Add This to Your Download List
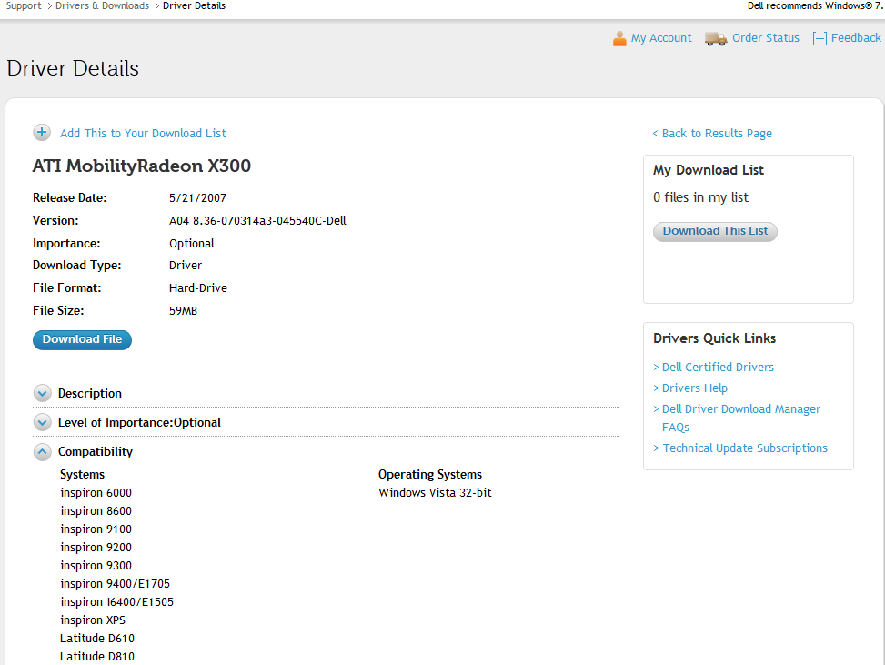This screenshot has height=665, width=885. pos(143,133)
